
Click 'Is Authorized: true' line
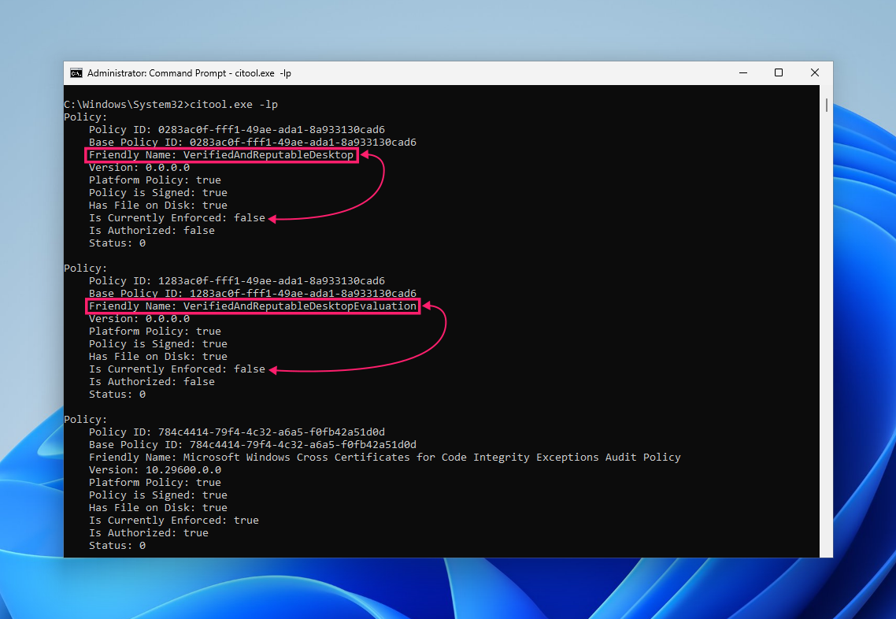(149, 532)
